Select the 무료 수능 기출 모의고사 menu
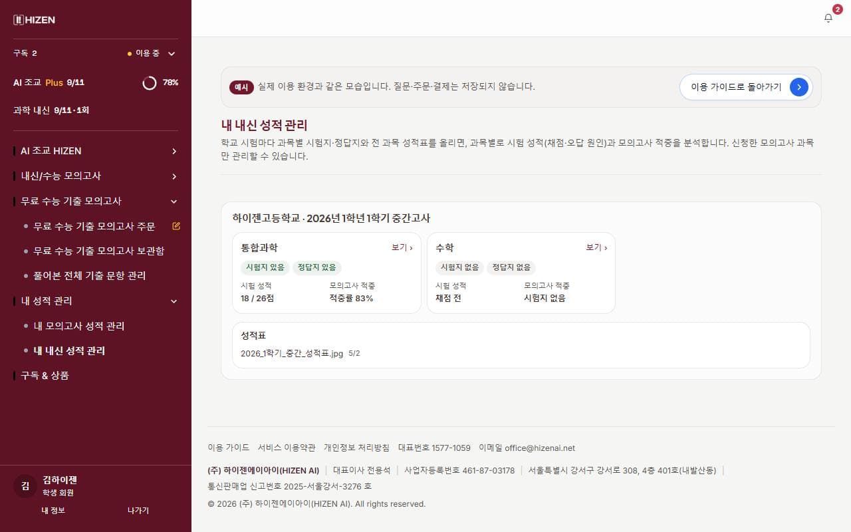The height and width of the screenshot is (532, 851). pos(96,201)
